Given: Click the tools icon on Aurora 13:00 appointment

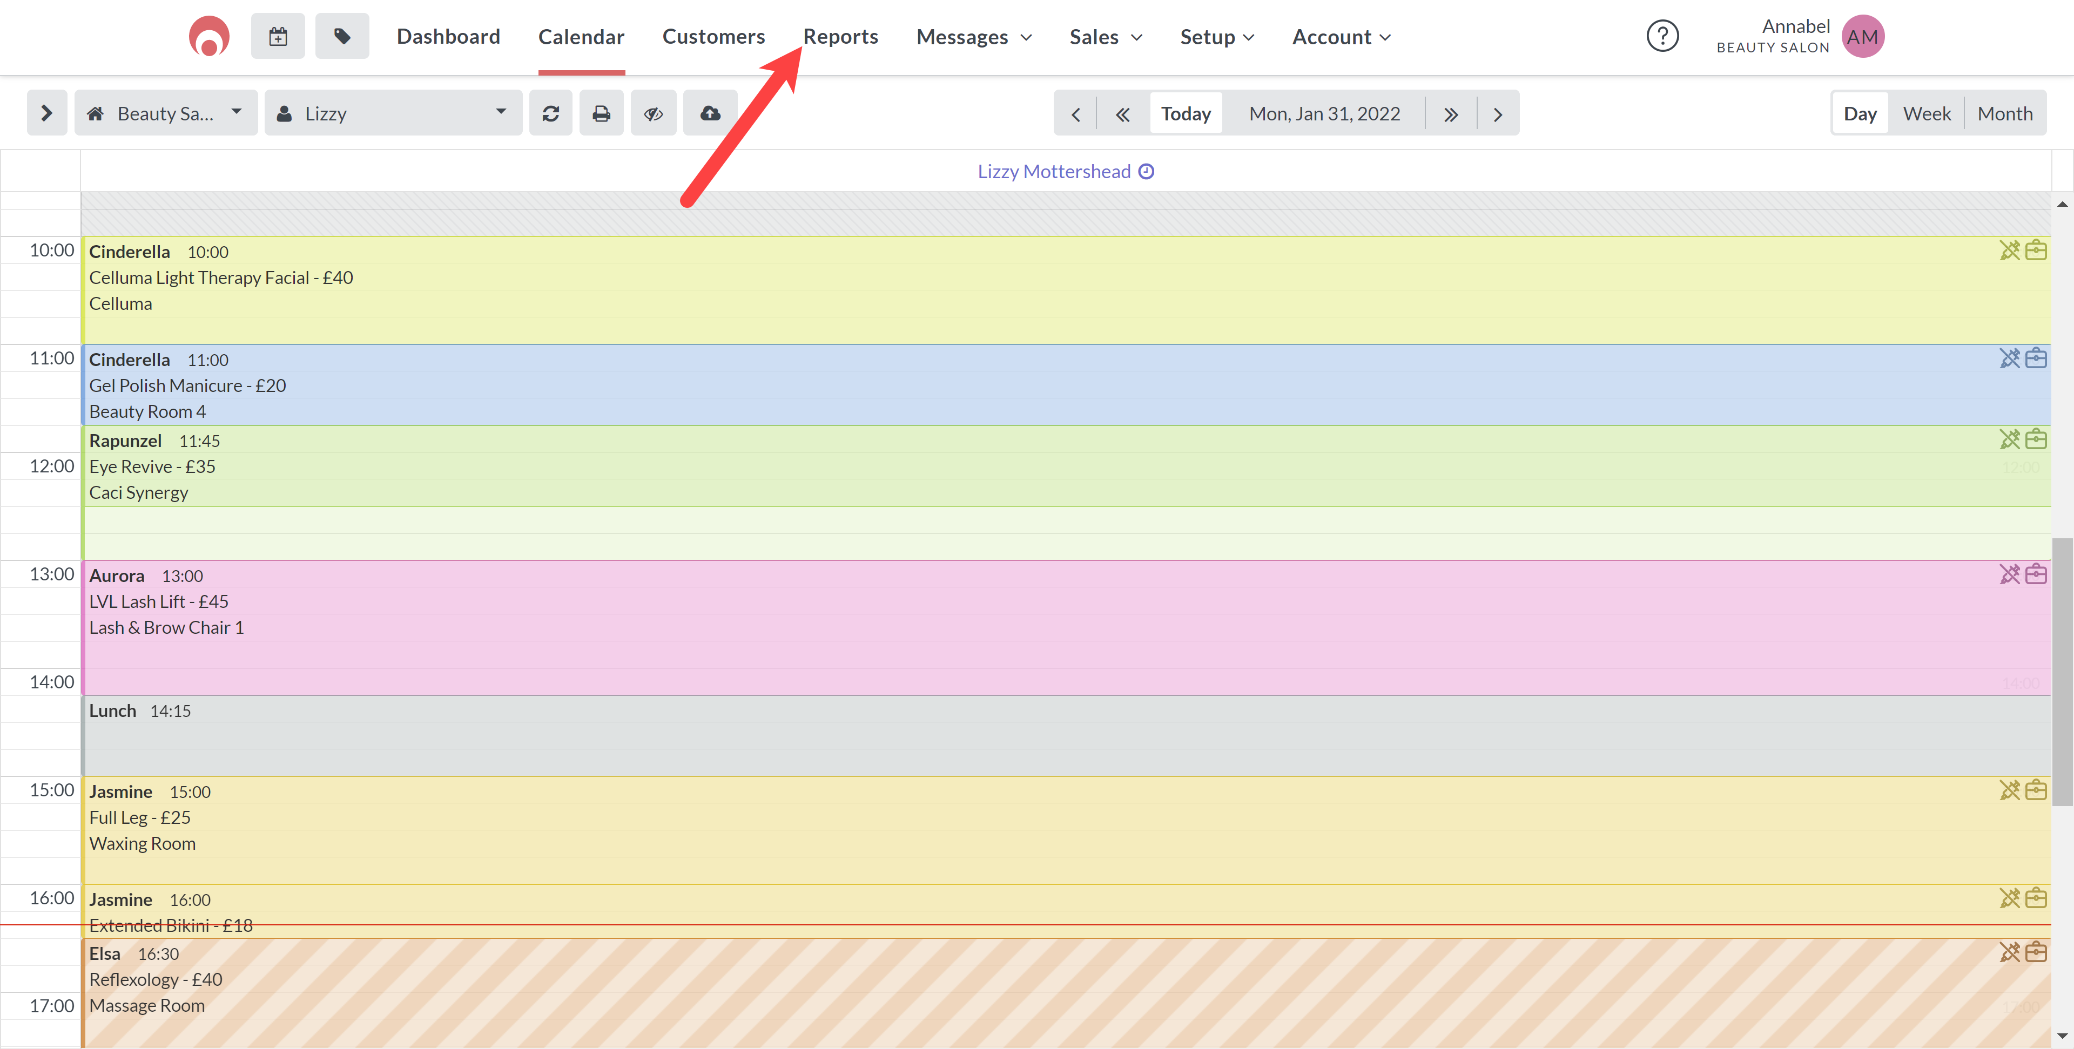Looking at the screenshot, I should pos(2010,575).
